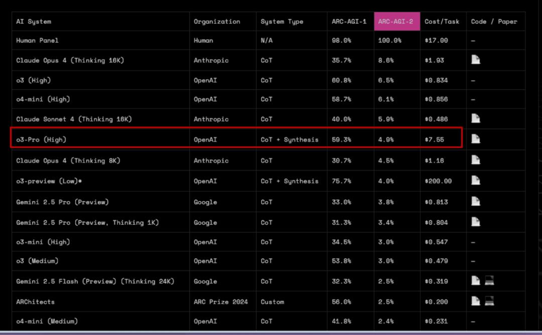542x335 pixels.
Task: Select the o4-mini (High) system name
Action: coord(43,99)
